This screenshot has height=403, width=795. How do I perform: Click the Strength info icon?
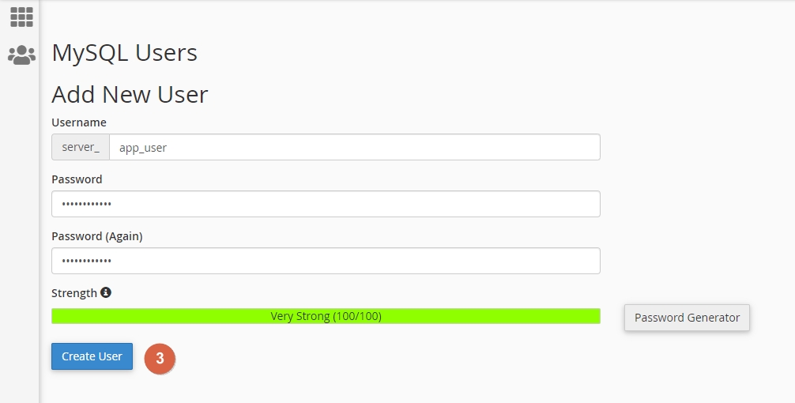106,292
